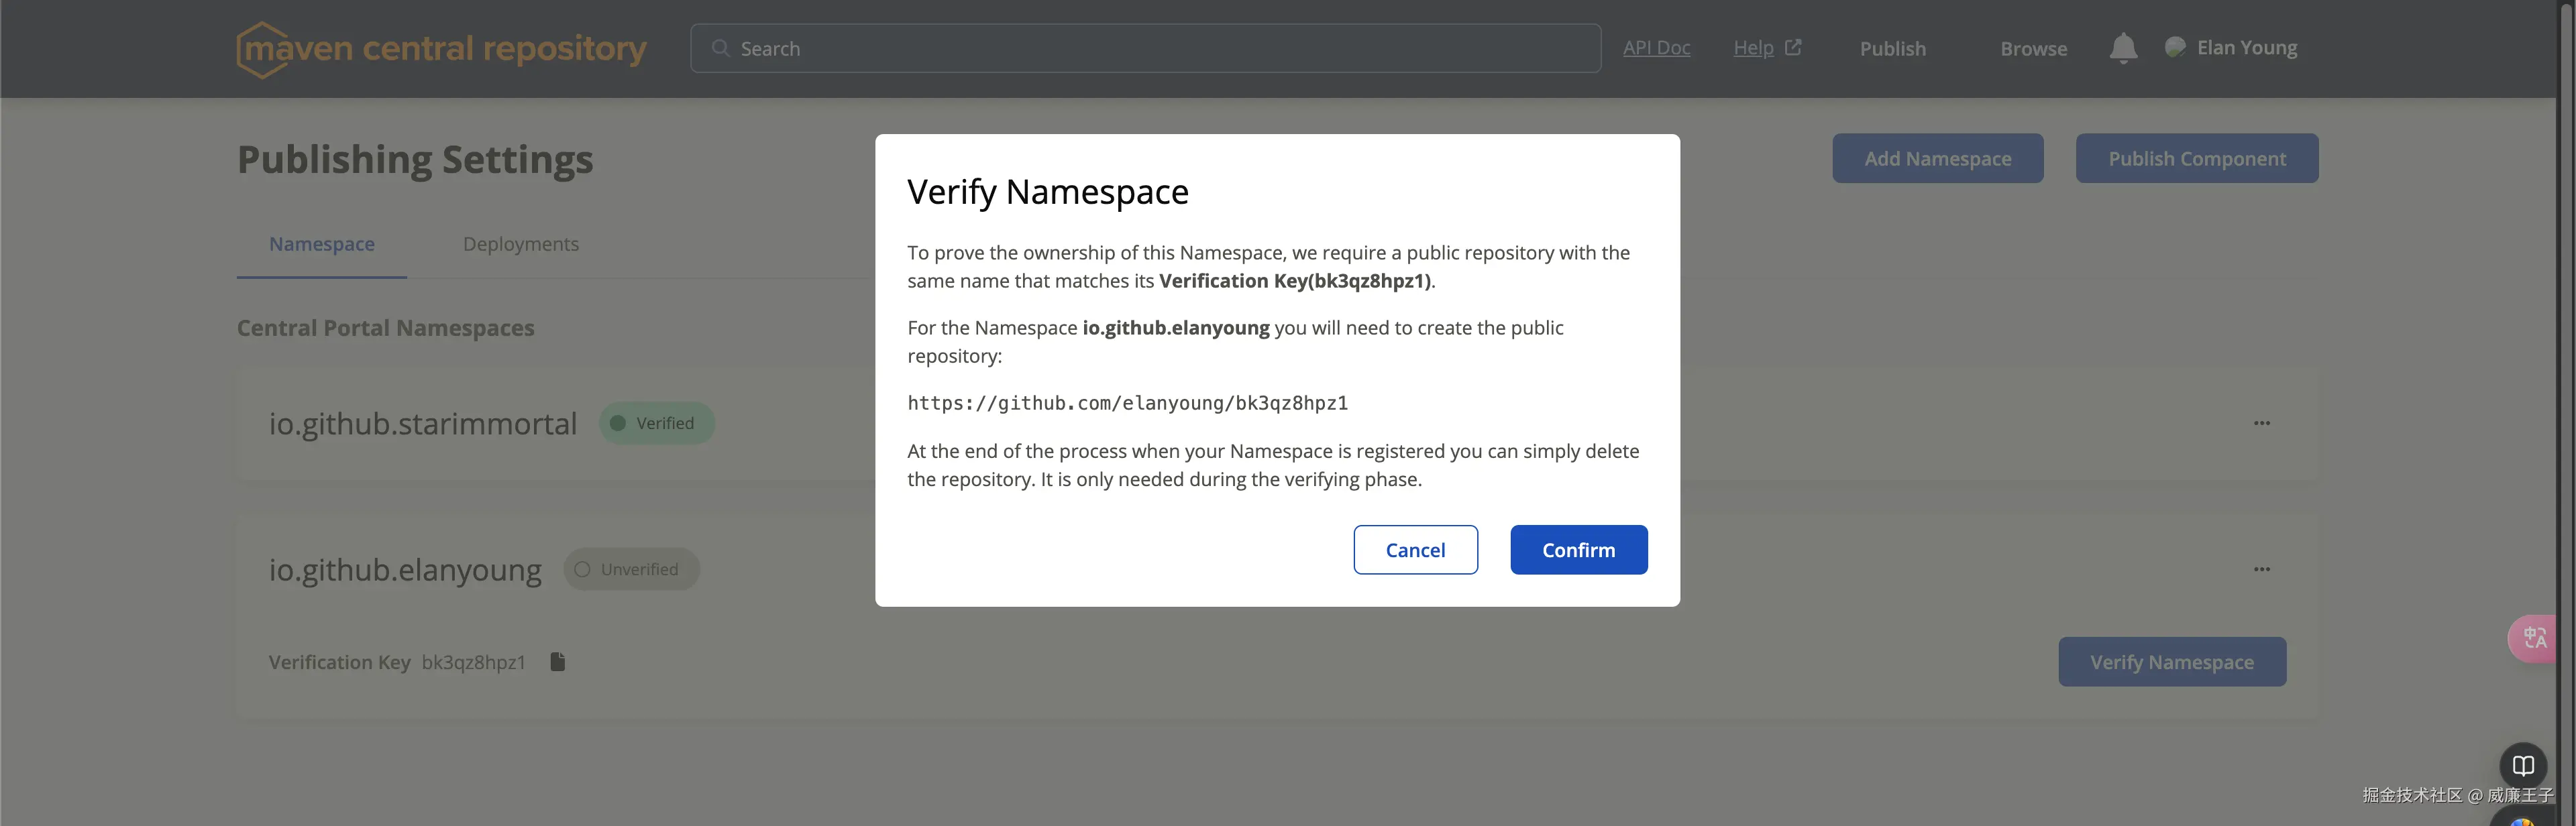2576x826 pixels.
Task: Click the Search input field
Action: click(1145, 47)
